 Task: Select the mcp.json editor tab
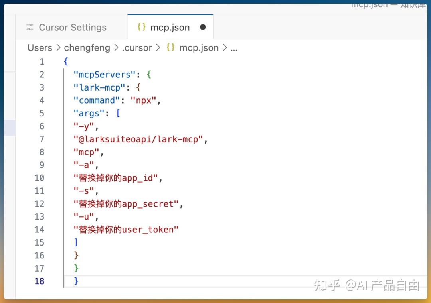(x=170, y=27)
